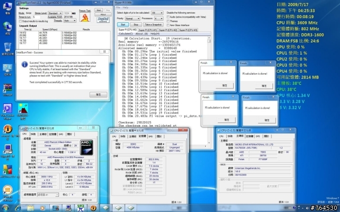340x212 pixels.
Task: Open Media Player from the taskbar
Action: (x=42, y=208)
